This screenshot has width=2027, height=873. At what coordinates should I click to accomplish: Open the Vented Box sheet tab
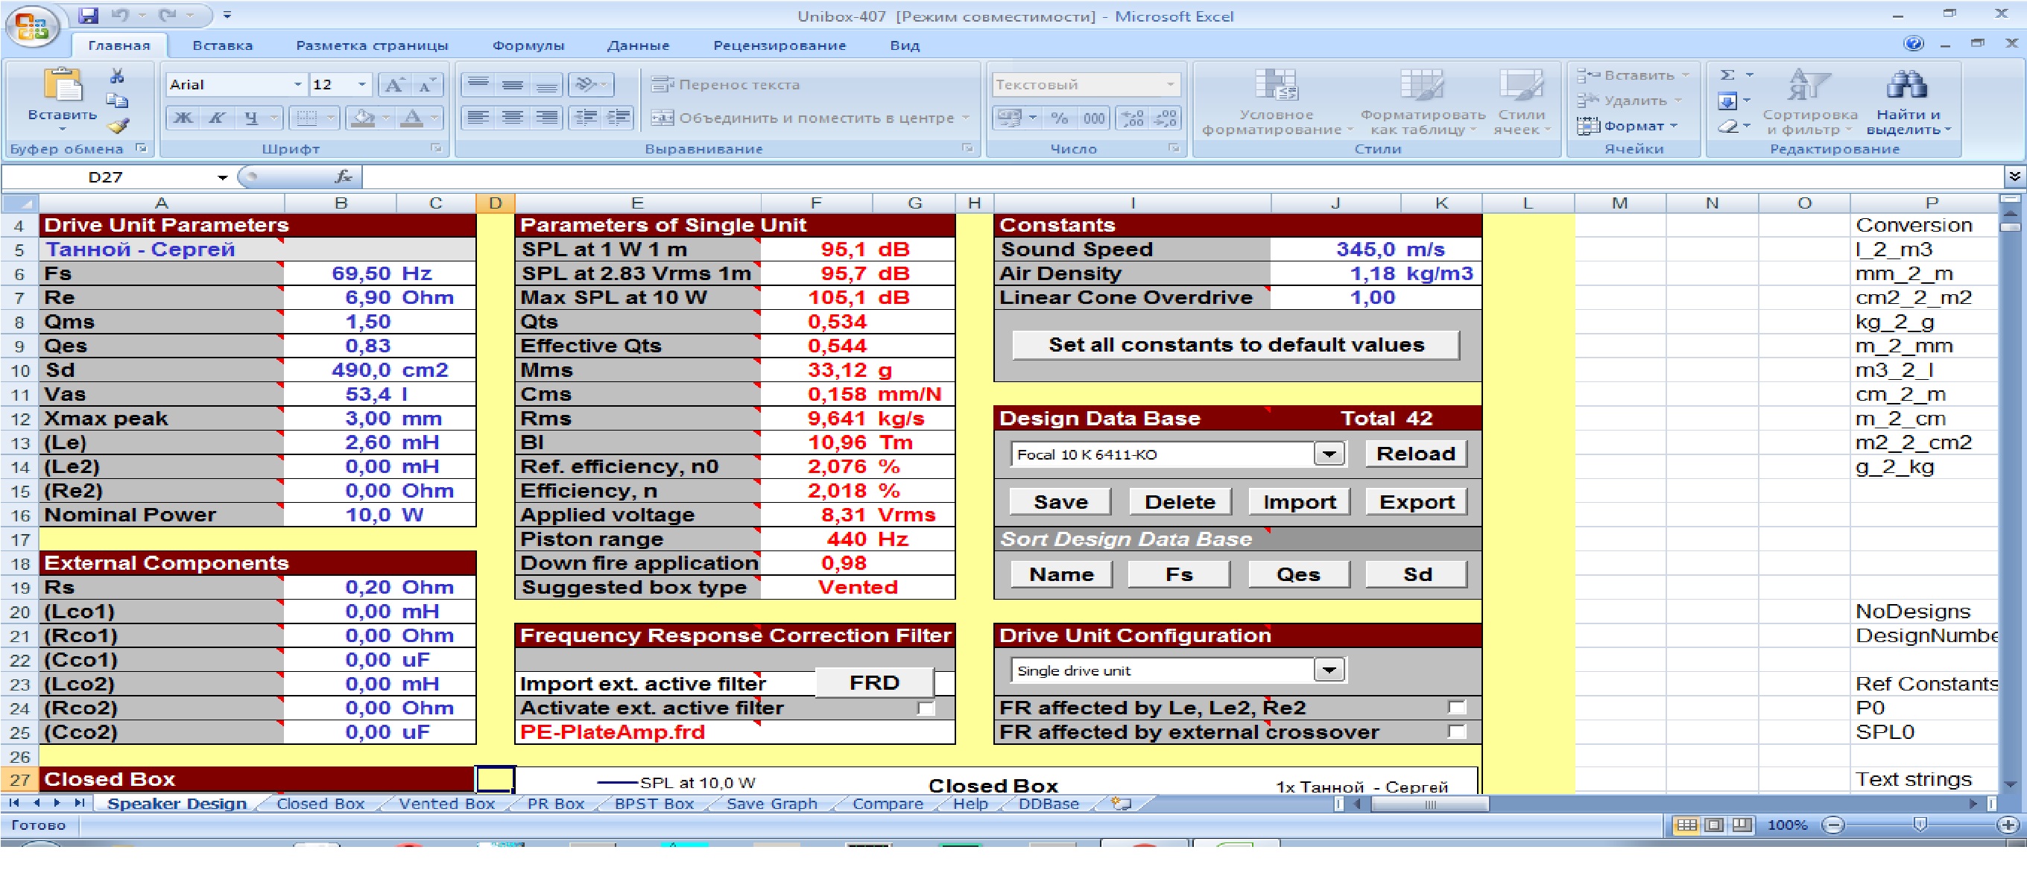point(446,804)
